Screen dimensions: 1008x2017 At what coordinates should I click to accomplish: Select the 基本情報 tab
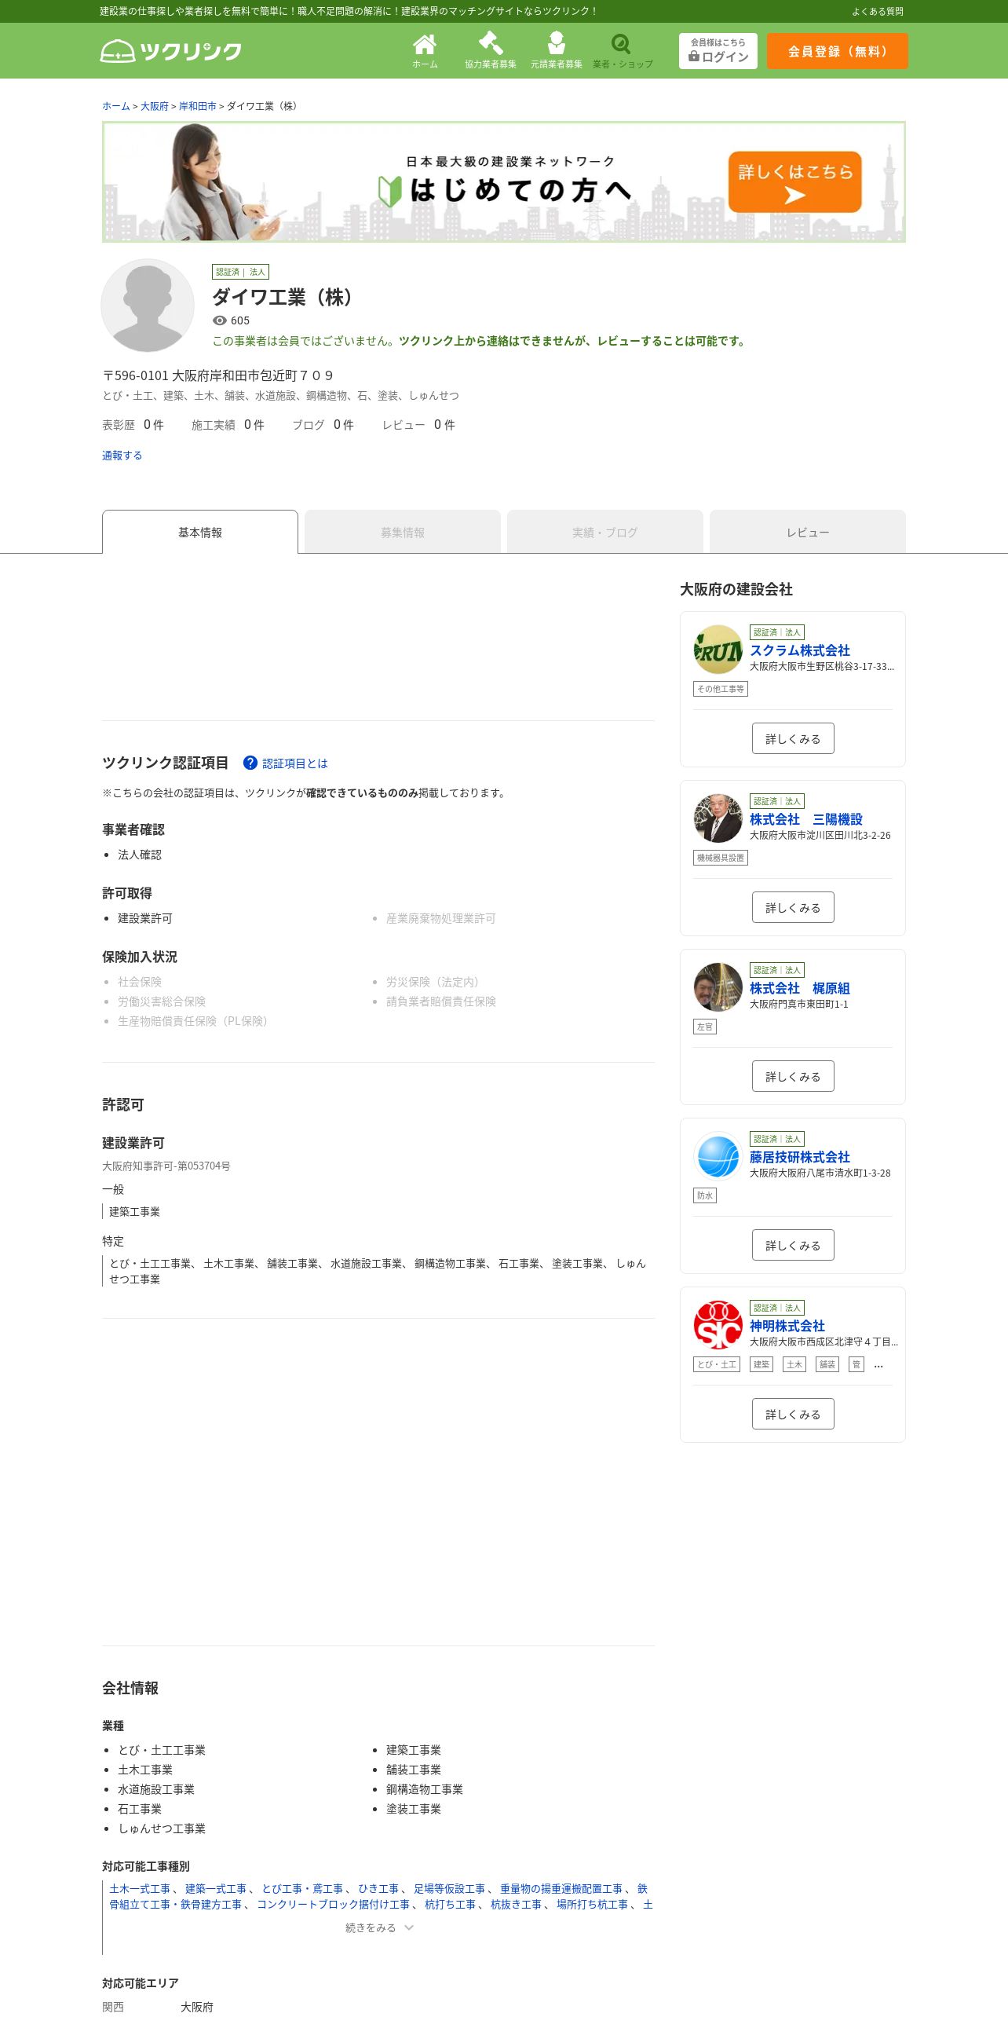[200, 532]
